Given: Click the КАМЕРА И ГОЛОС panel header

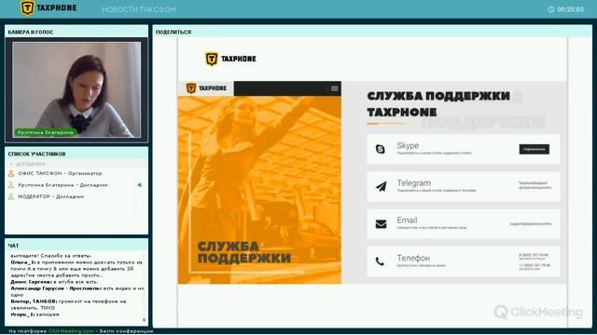Looking at the screenshot, I should click(x=76, y=32).
